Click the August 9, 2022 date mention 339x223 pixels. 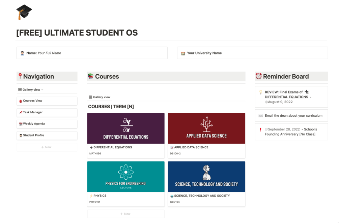[279, 102]
